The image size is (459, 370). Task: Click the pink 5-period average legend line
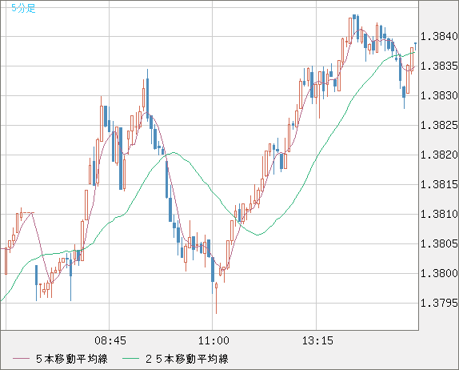click(x=21, y=359)
